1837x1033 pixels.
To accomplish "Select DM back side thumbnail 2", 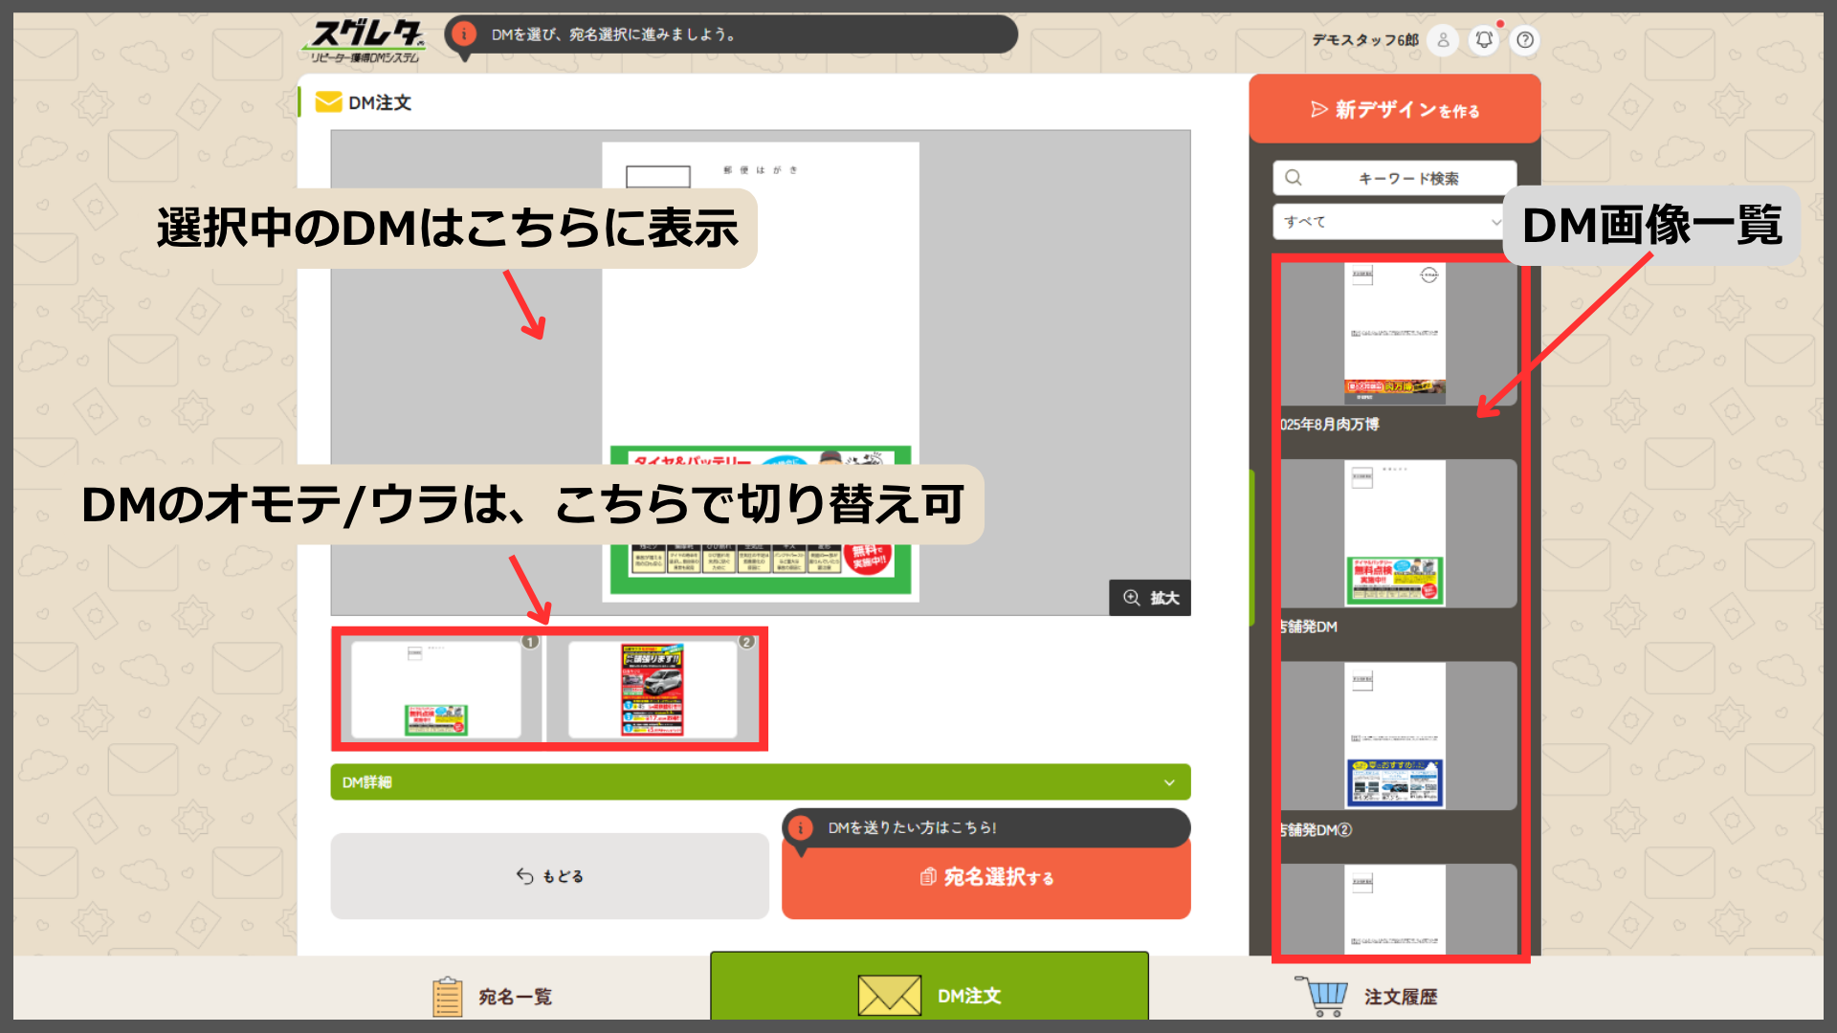I will [653, 690].
